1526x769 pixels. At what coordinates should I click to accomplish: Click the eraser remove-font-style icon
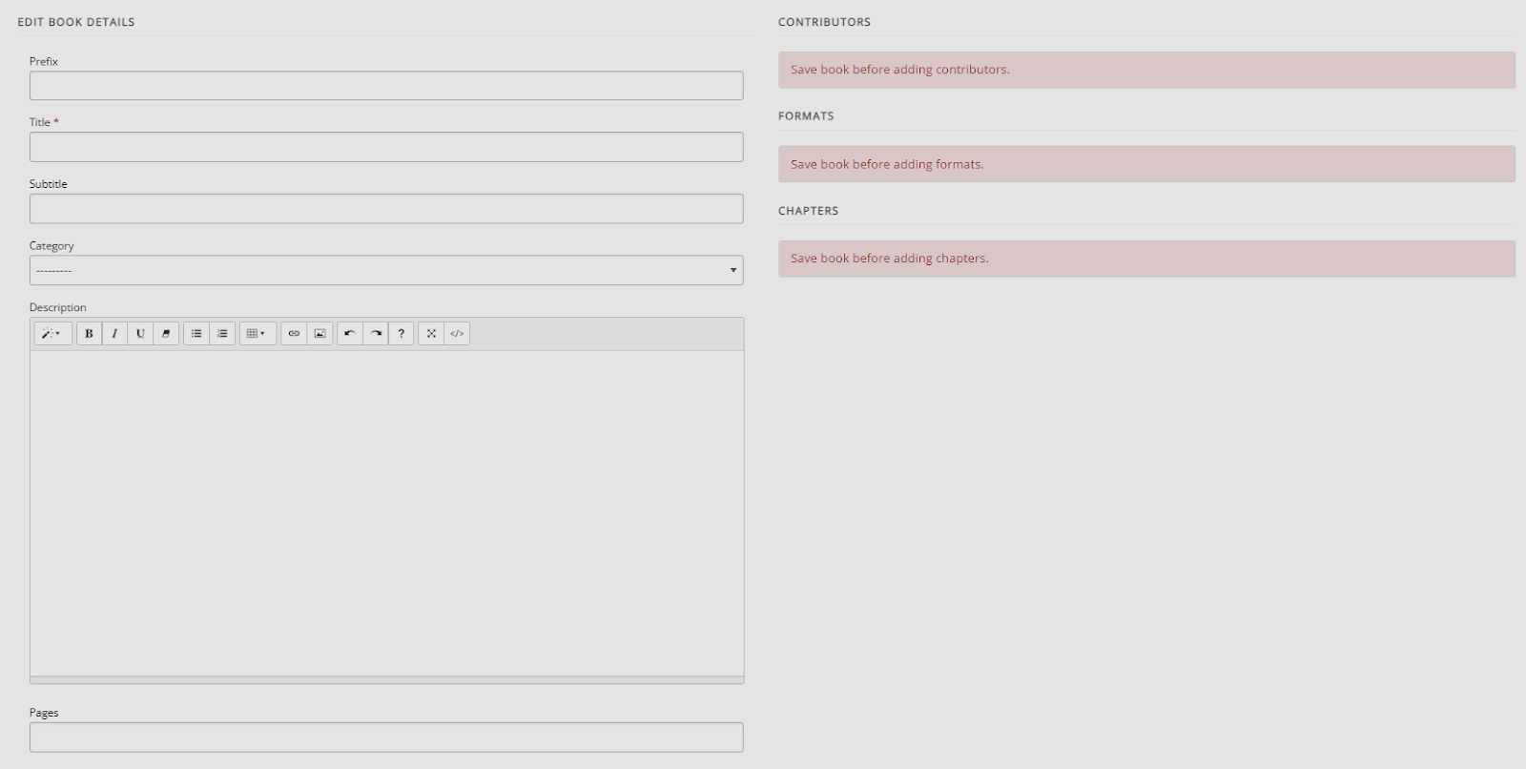[166, 333]
